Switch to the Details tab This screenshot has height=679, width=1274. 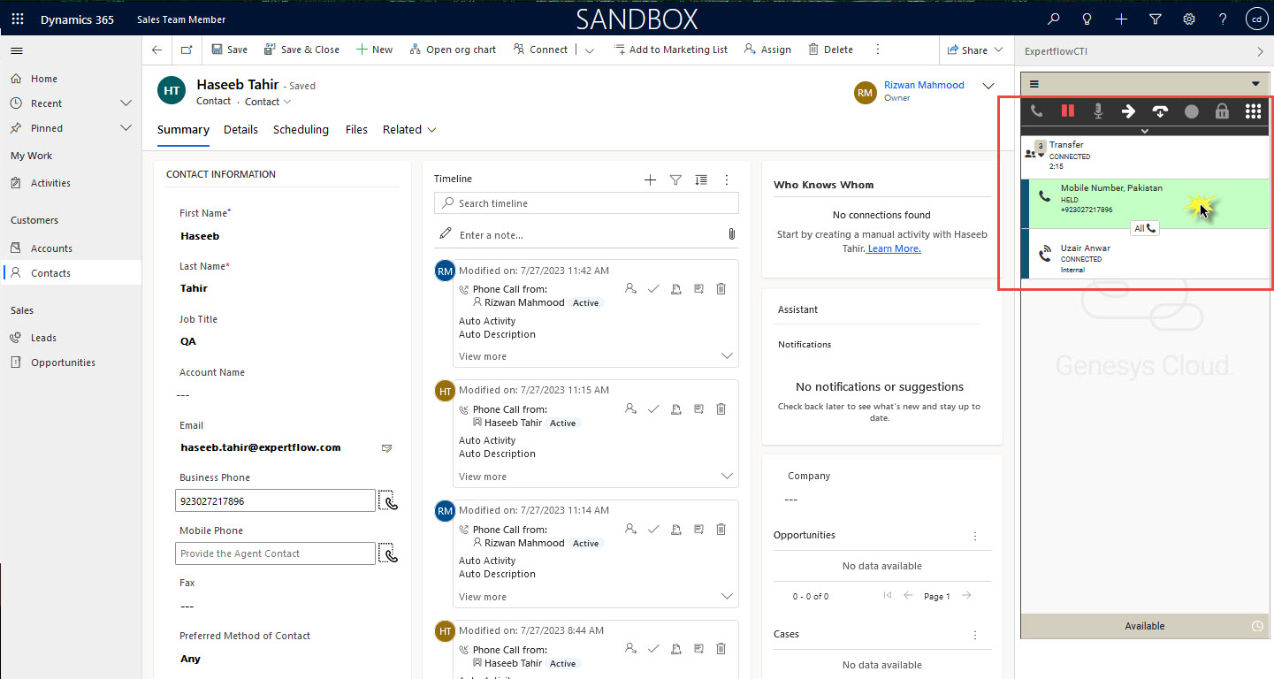(x=240, y=130)
